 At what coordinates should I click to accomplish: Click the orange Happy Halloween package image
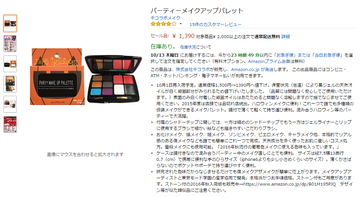point(57,77)
